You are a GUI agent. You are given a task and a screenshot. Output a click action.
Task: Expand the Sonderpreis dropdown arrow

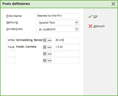[77, 29]
